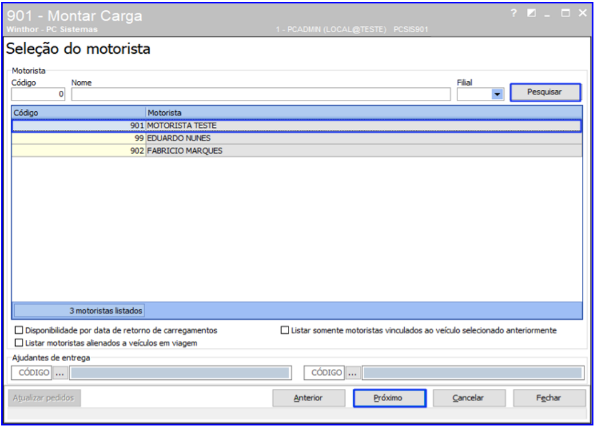Open the Filial dropdown
The image size is (594, 427).
497,94
